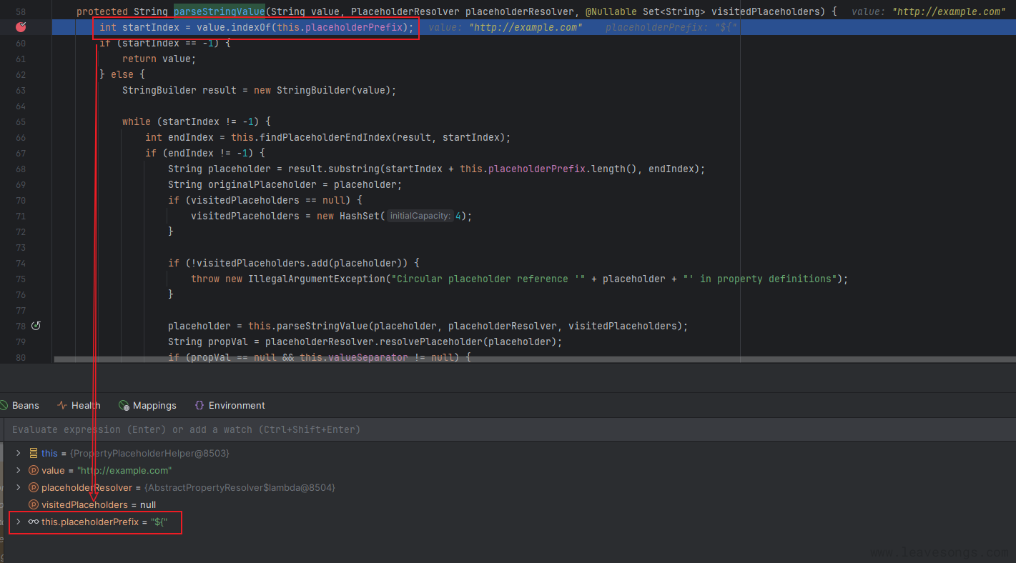
Task: Expand the placeholderResolver variable node
Action: click(19, 487)
